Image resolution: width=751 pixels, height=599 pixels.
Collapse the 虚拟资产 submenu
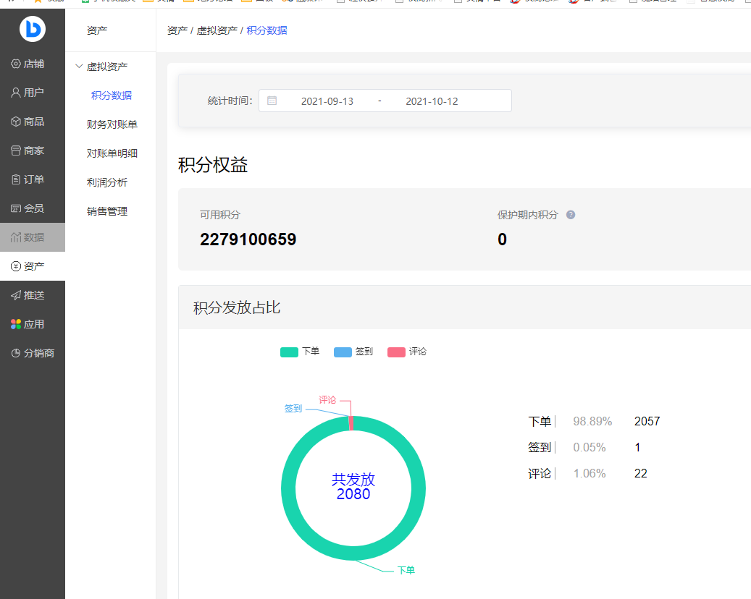point(106,67)
